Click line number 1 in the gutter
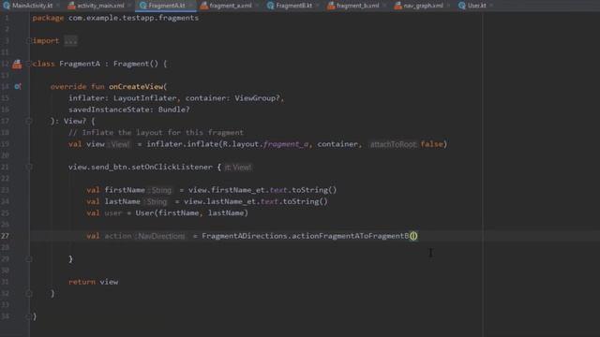This screenshot has height=337, width=600. (x=7, y=18)
